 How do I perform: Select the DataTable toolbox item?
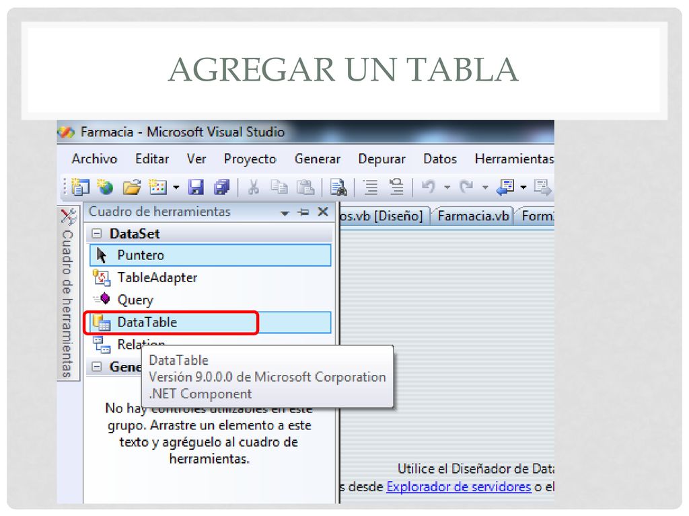[x=211, y=322]
